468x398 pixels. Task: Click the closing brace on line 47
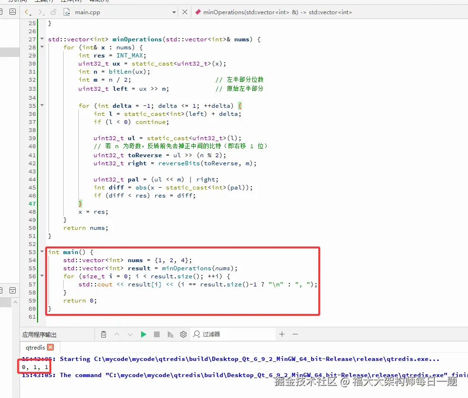click(x=80, y=204)
